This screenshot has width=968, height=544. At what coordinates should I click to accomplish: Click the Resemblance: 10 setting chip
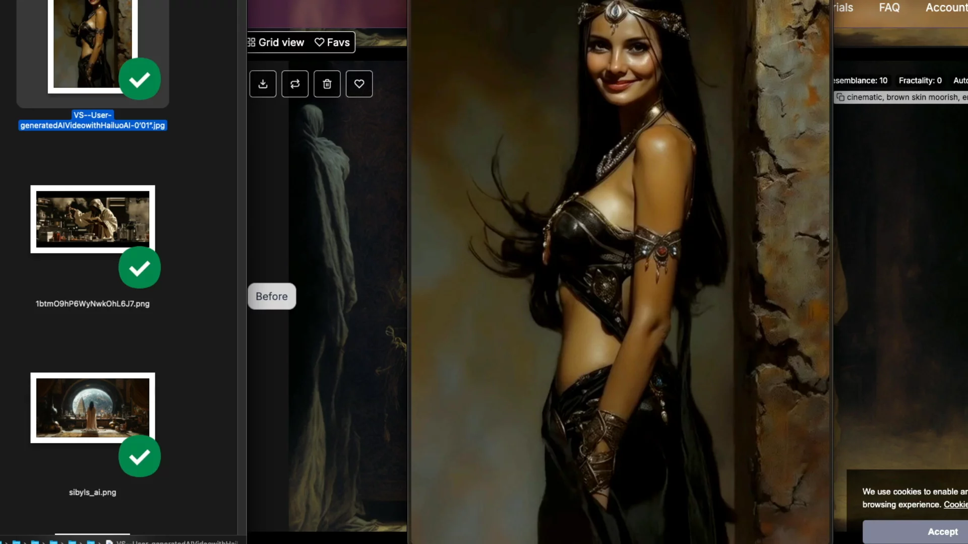point(861,81)
